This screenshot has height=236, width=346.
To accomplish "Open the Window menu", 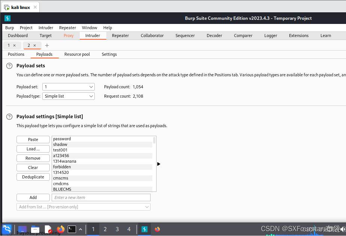I will [89, 28].
